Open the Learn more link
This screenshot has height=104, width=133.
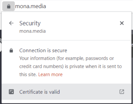(50, 74)
